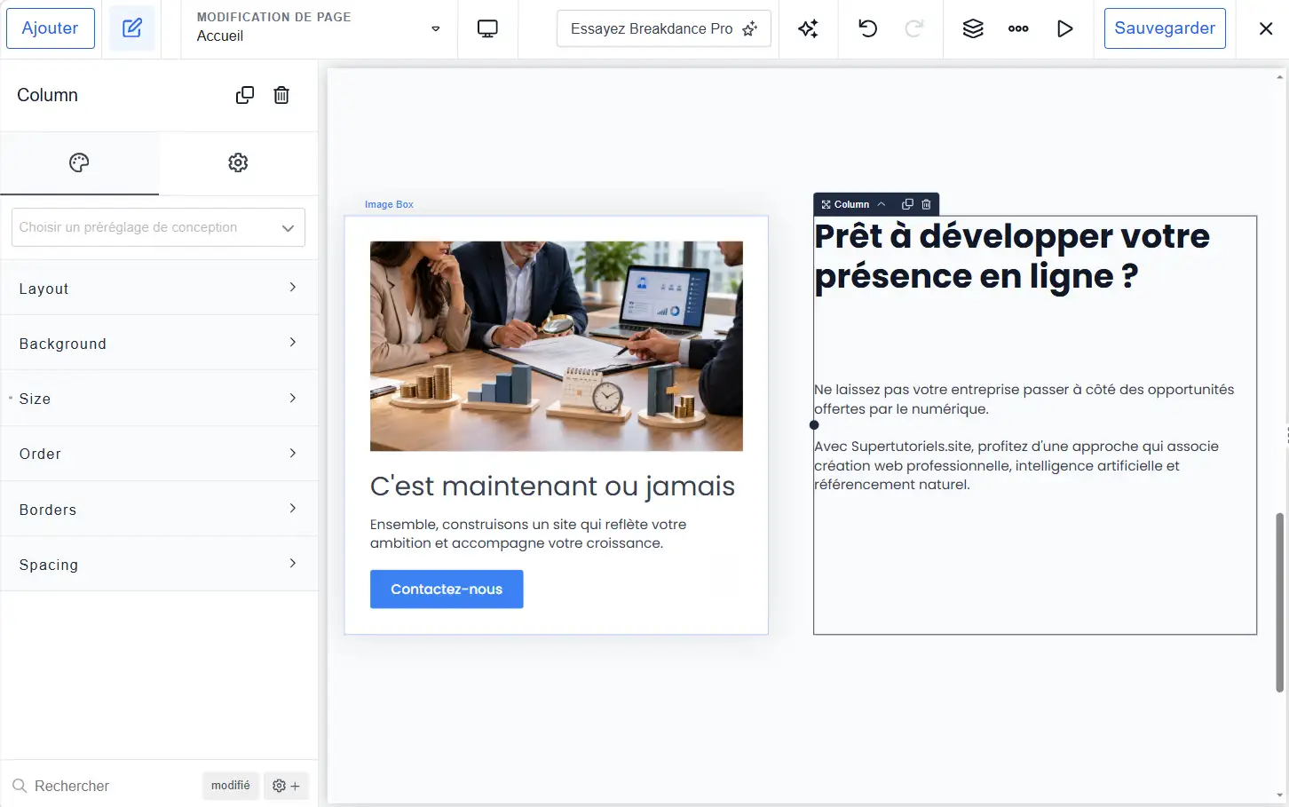The image size is (1289, 807).
Task: Select paragraph starting 'Avec Supertutoriels.site'
Action: 1016,465
